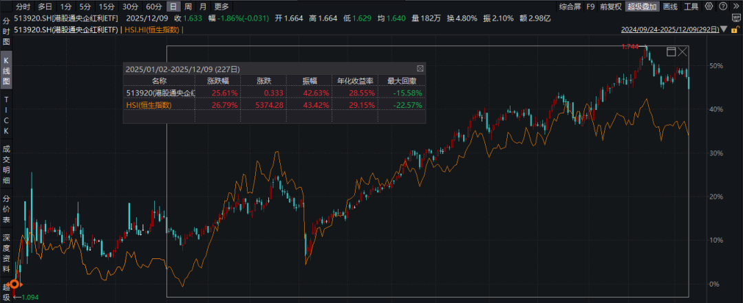This screenshot has width=743, height=303.
Task: Maximize the selected range box icon
Action: click(671, 52)
